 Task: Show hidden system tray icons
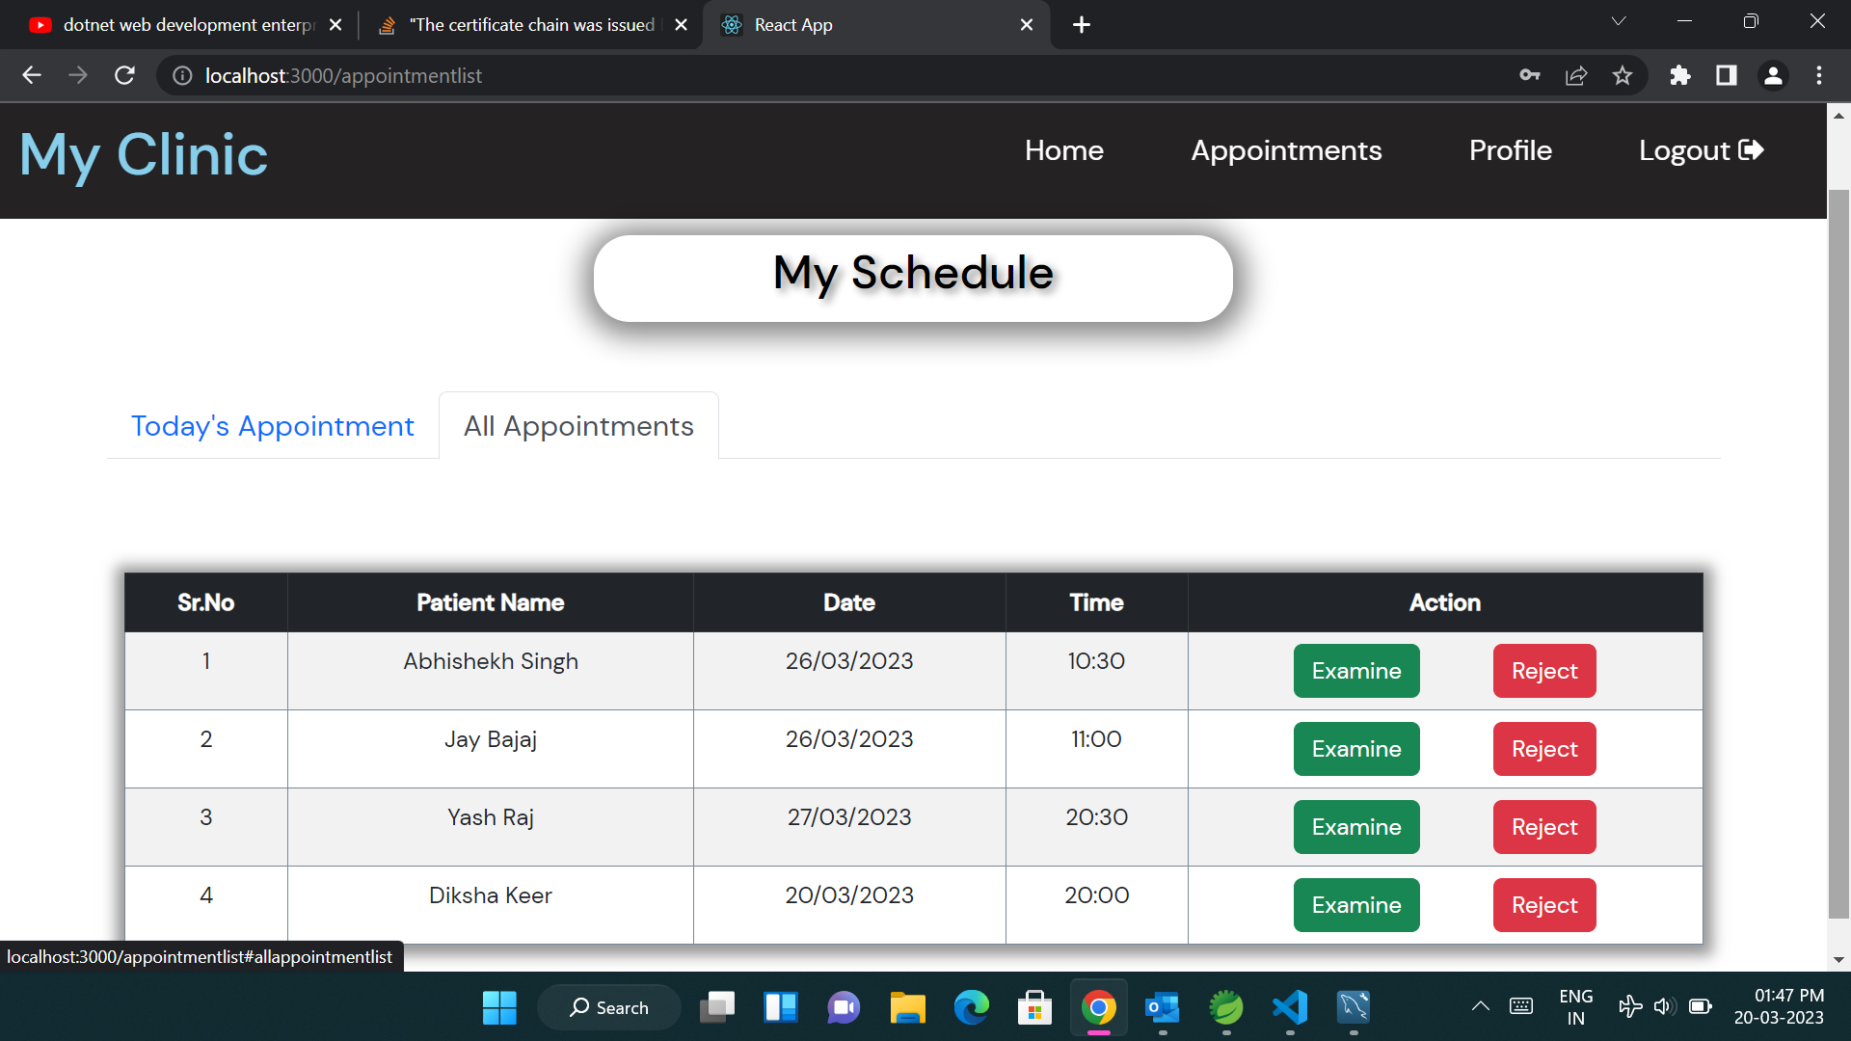(x=1481, y=1006)
